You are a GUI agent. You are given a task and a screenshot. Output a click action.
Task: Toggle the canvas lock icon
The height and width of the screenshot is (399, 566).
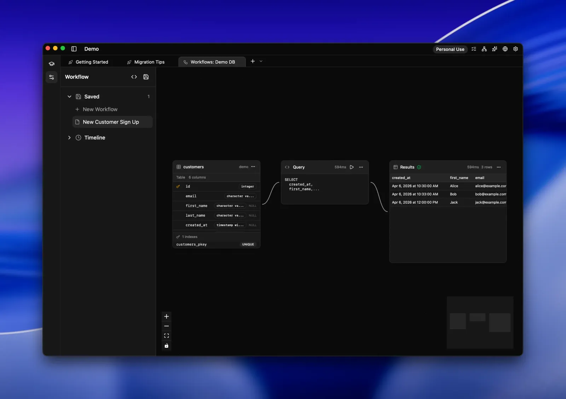[x=167, y=346]
